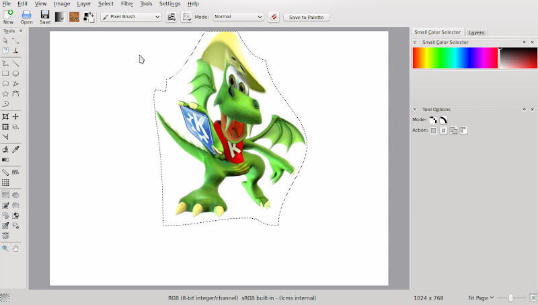The width and height of the screenshot is (538, 305).
Task: Create a new document with New
Action: point(8,17)
